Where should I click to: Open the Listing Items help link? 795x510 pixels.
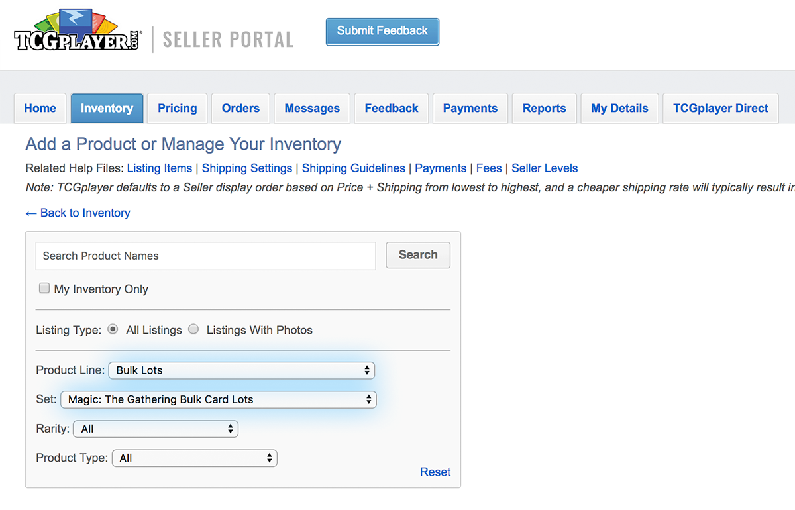160,168
